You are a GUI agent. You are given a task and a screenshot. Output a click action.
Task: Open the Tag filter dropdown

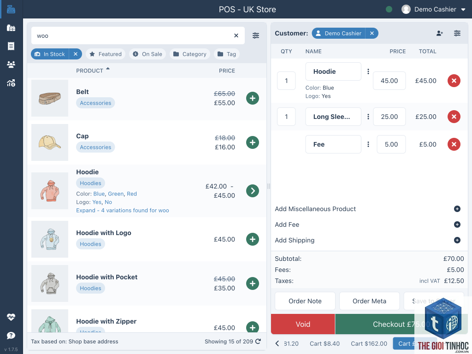227,54
